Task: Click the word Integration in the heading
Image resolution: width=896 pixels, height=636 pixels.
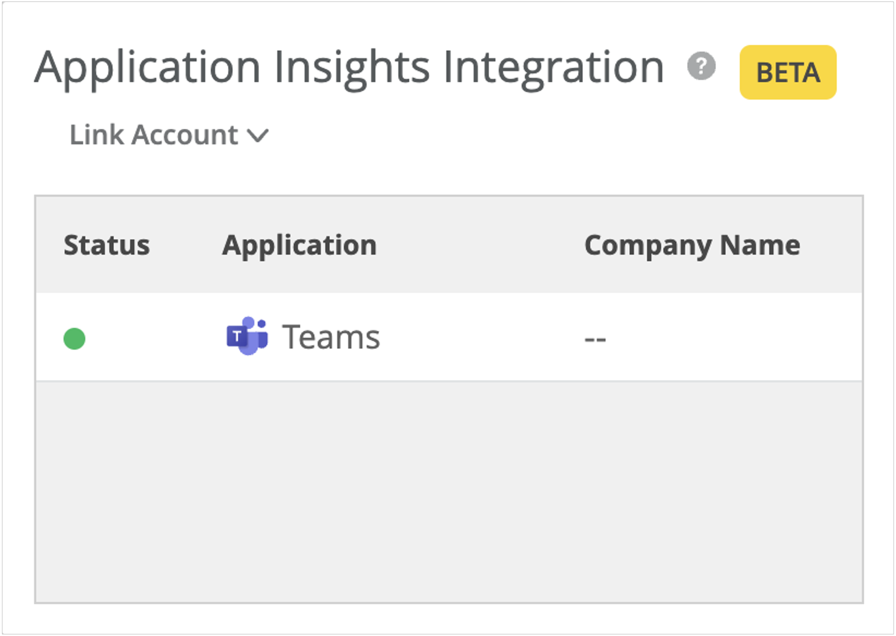Action: click(x=554, y=67)
